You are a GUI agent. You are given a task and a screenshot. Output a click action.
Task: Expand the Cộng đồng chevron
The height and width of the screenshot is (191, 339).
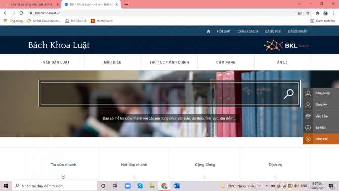point(205,177)
